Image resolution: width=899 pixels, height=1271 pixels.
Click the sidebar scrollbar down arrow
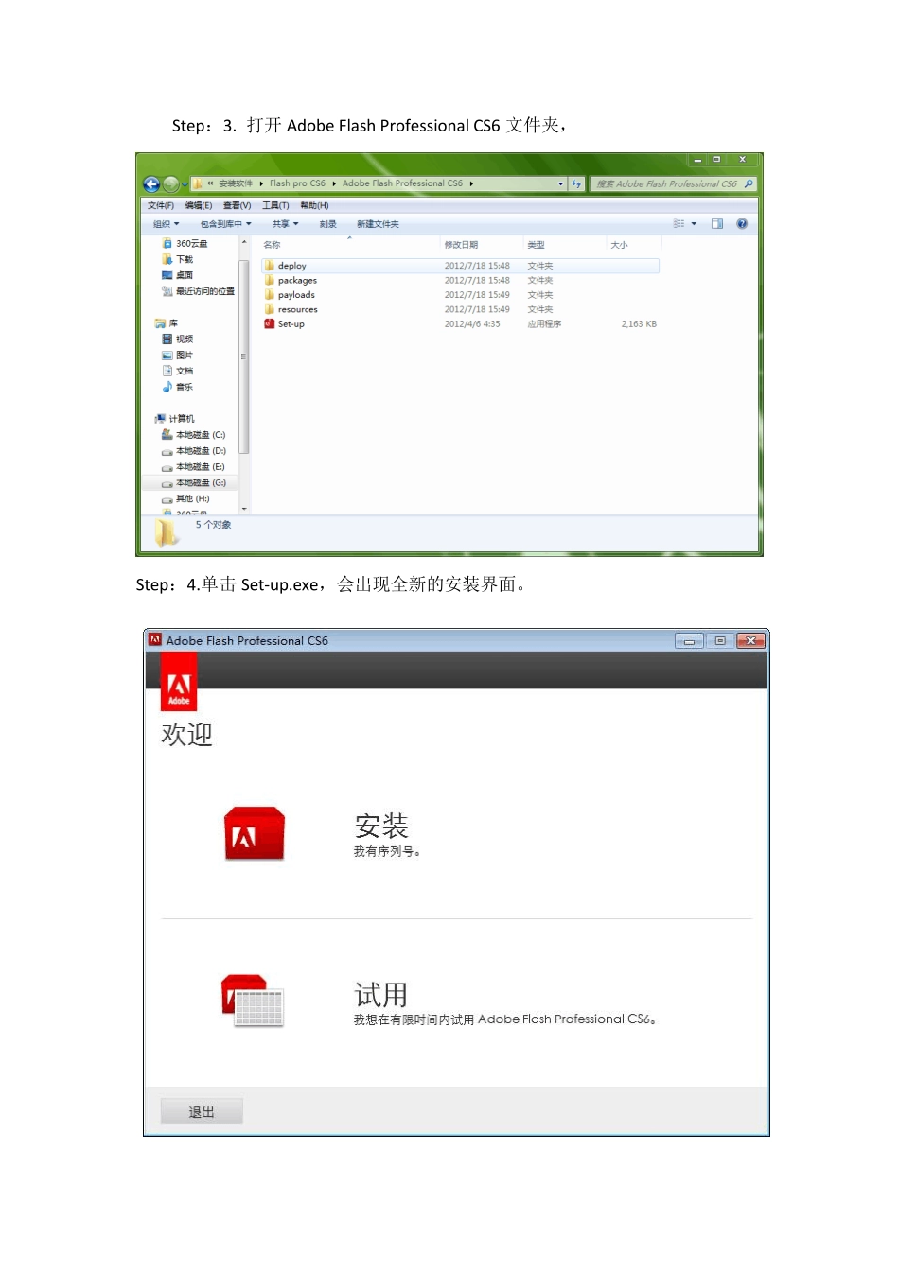[244, 509]
